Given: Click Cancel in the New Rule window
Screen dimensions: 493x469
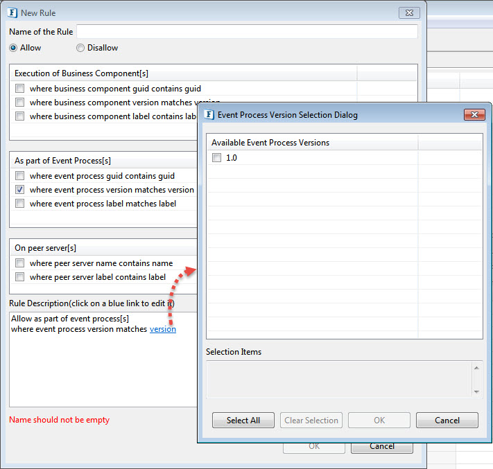Looking at the screenshot, I should pyautogui.click(x=381, y=448).
